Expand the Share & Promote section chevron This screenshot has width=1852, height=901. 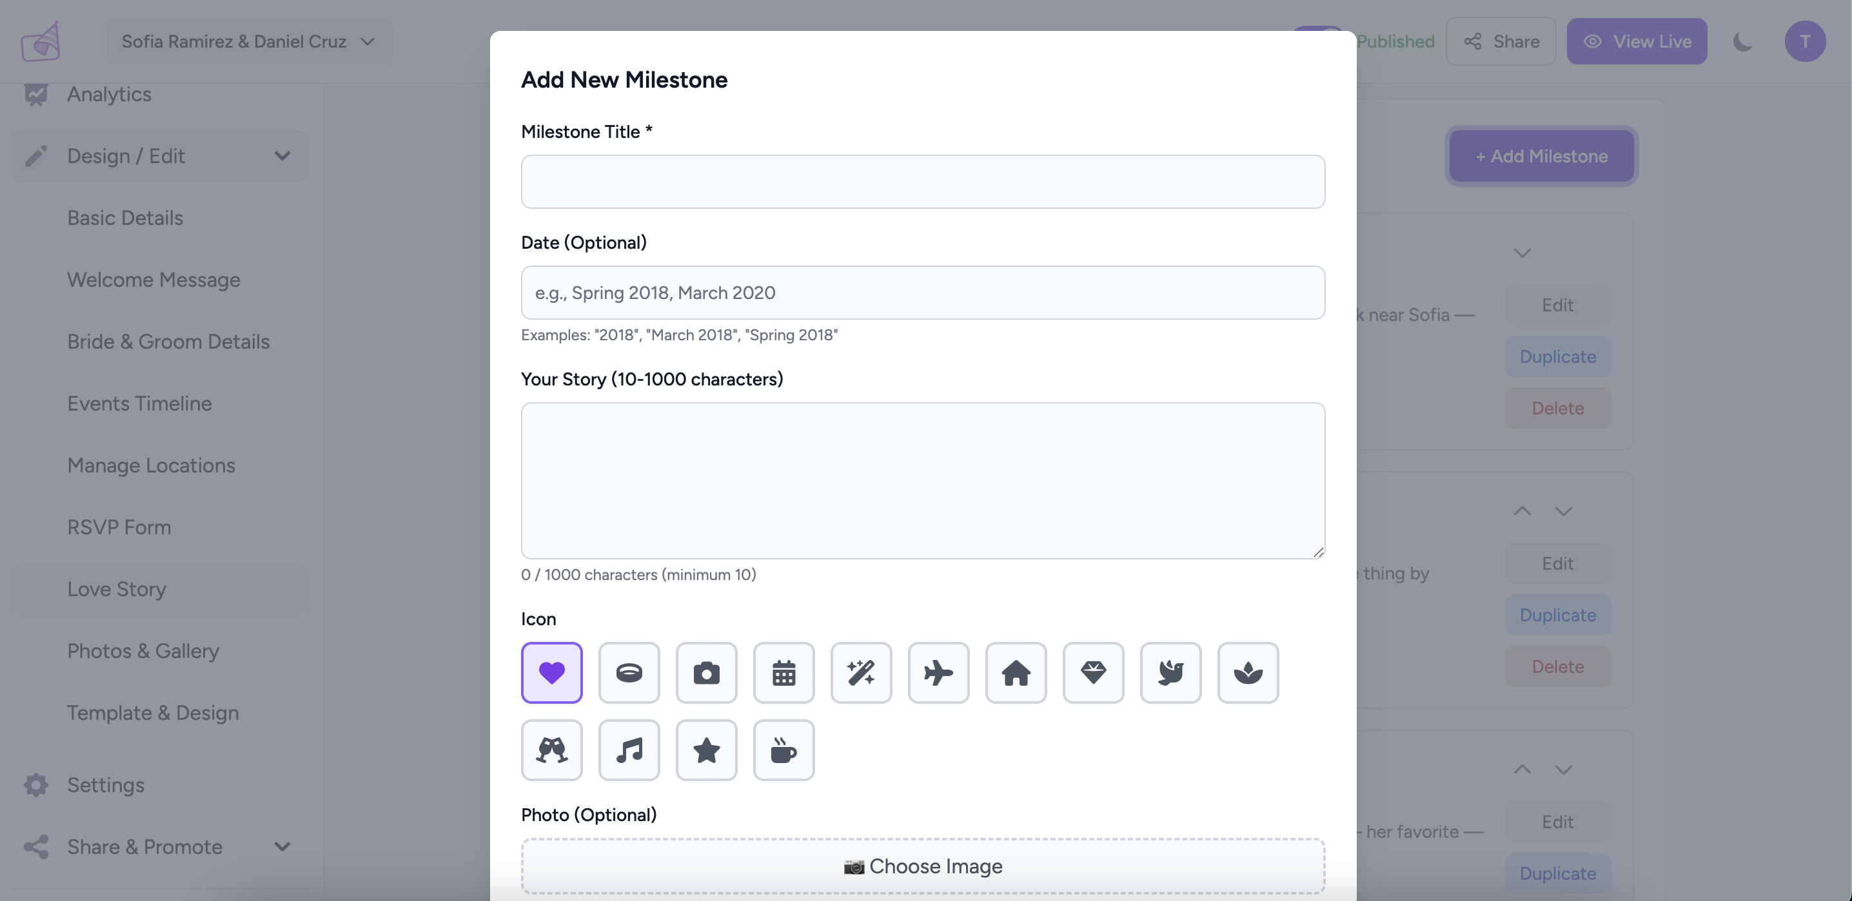(x=282, y=846)
